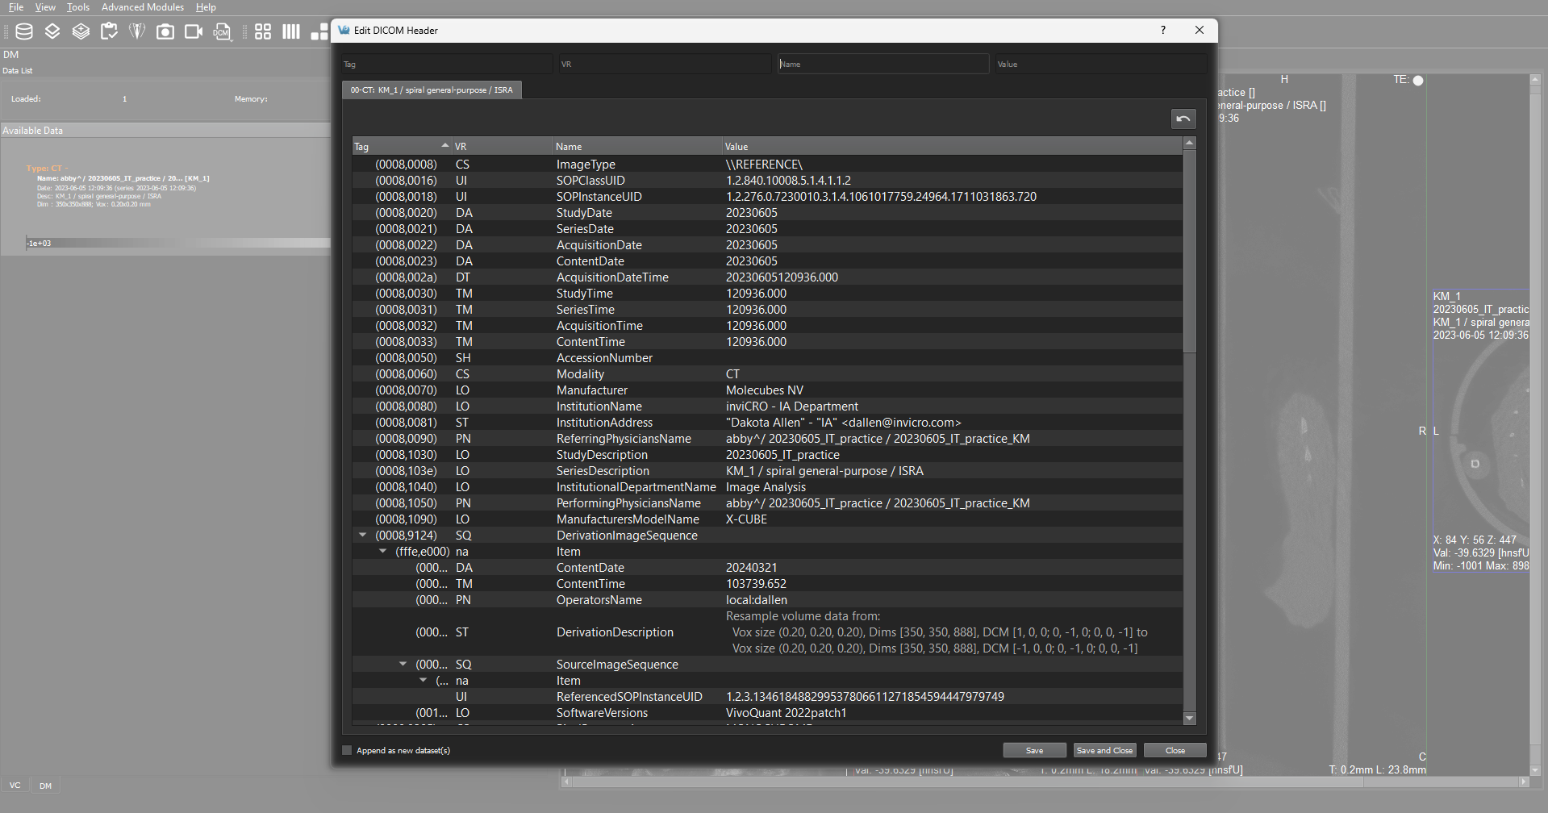Click the video camera movie icon
This screenshot has width=1548, height=813.
194,31
